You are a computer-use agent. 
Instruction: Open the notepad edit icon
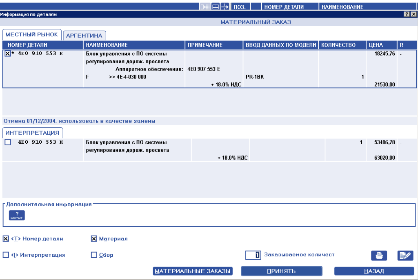pos(405,256)
